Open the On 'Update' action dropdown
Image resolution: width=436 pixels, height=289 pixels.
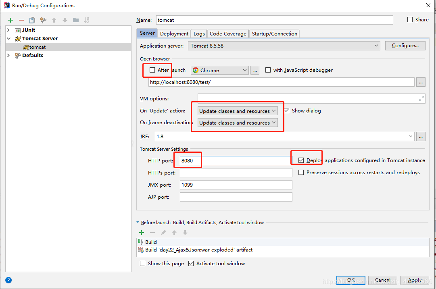pos(238,111)
